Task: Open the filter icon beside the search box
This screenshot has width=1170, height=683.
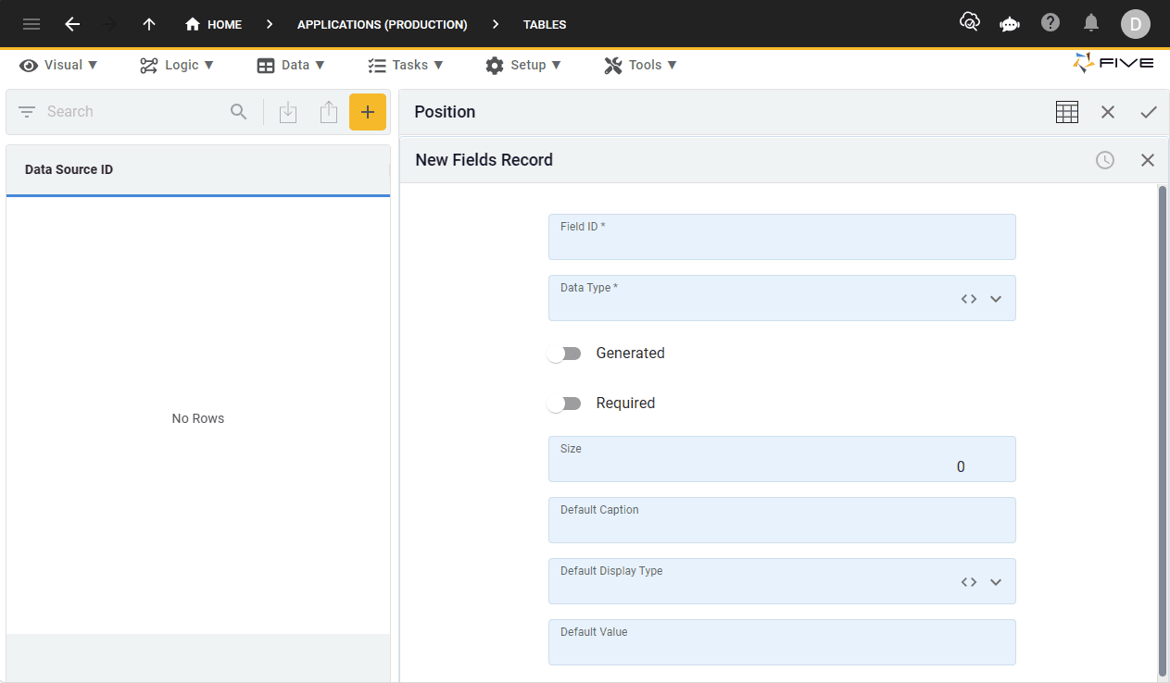Action: [x=28, y=111]
